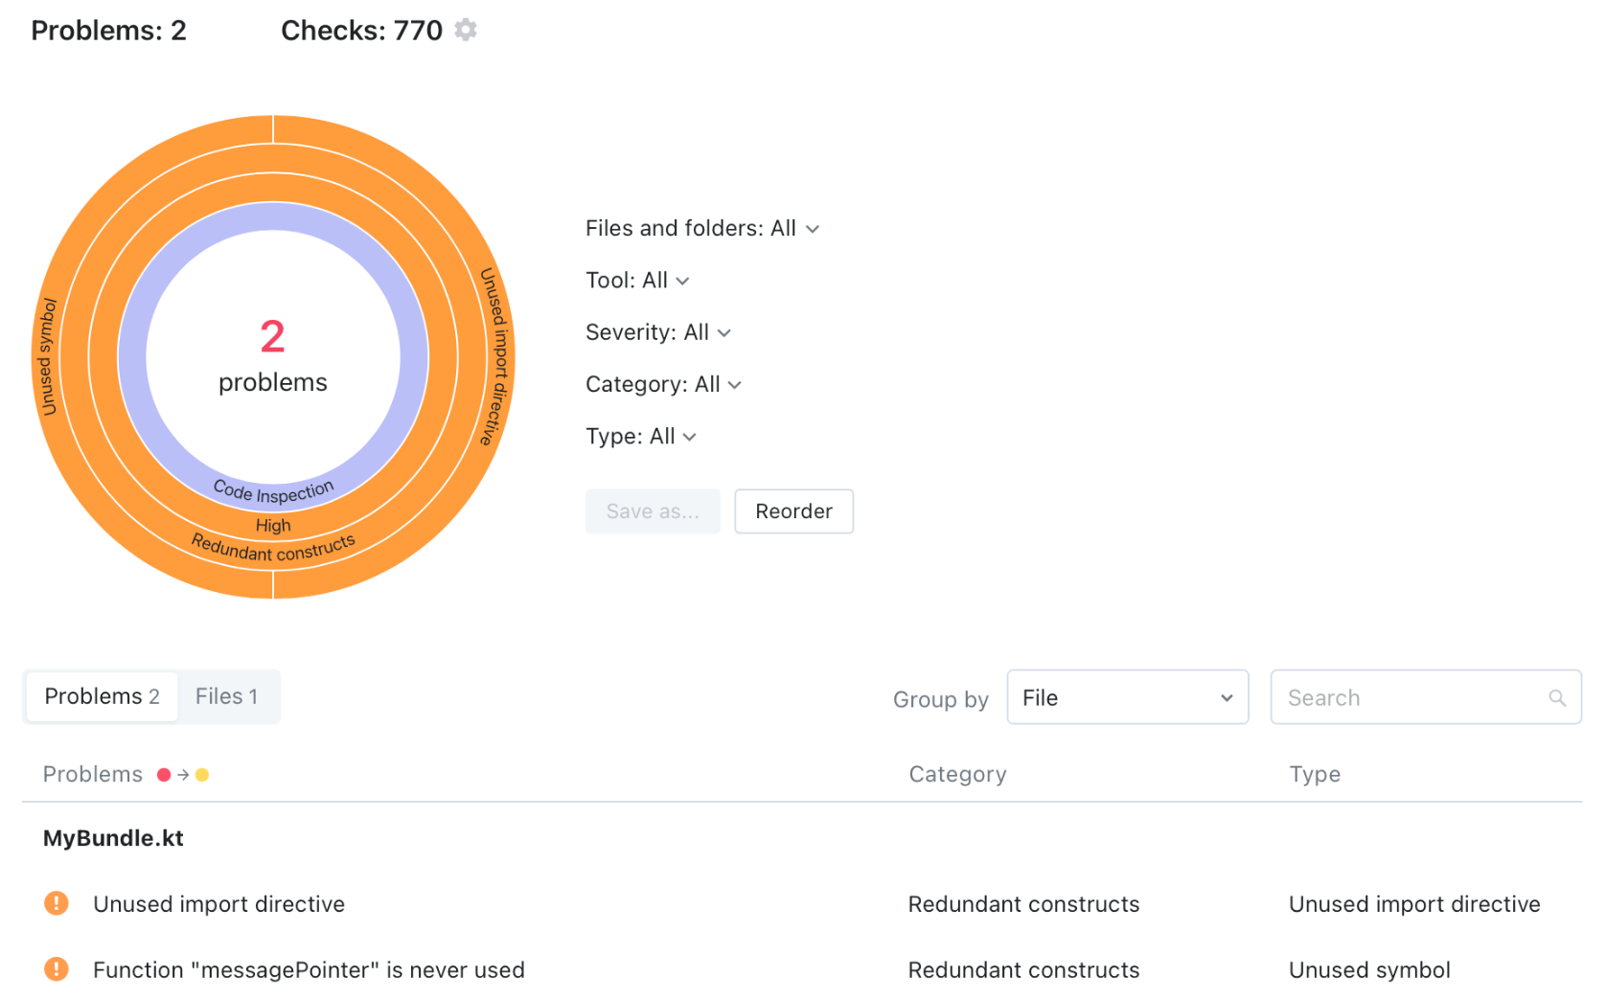This screenshot has width=1606, height=999.
Task: Open the Group by File combo box
Action: (1127, 698)
